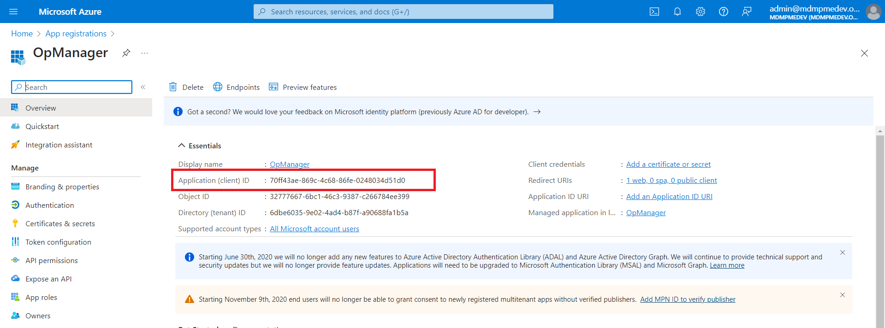This screenshot has height=328, width=885.
Task: Open the notifications bell
Action: pos(677,12)
